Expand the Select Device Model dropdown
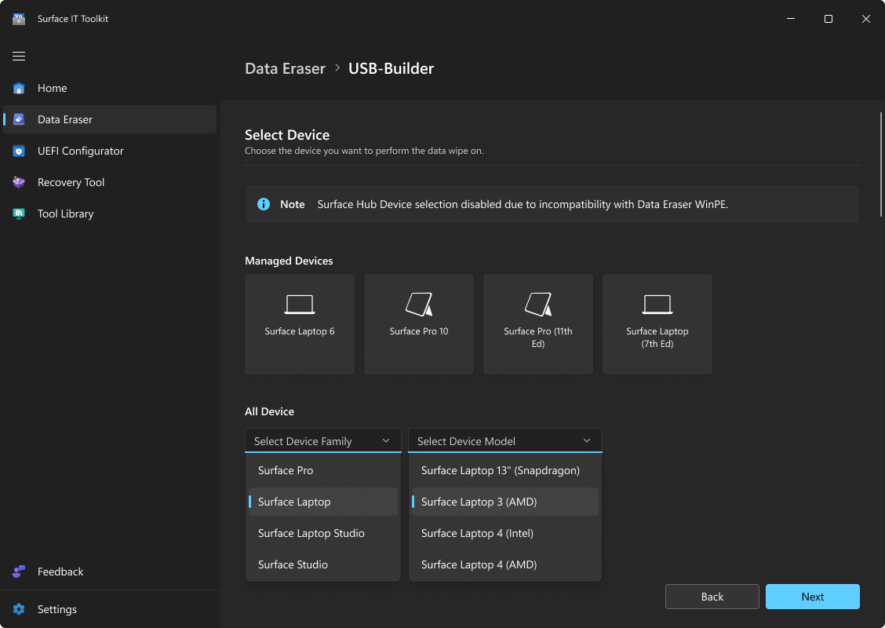 click(x=505, y=440)
